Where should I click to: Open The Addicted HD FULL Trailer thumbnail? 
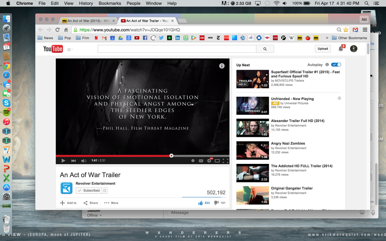[253, 173]
